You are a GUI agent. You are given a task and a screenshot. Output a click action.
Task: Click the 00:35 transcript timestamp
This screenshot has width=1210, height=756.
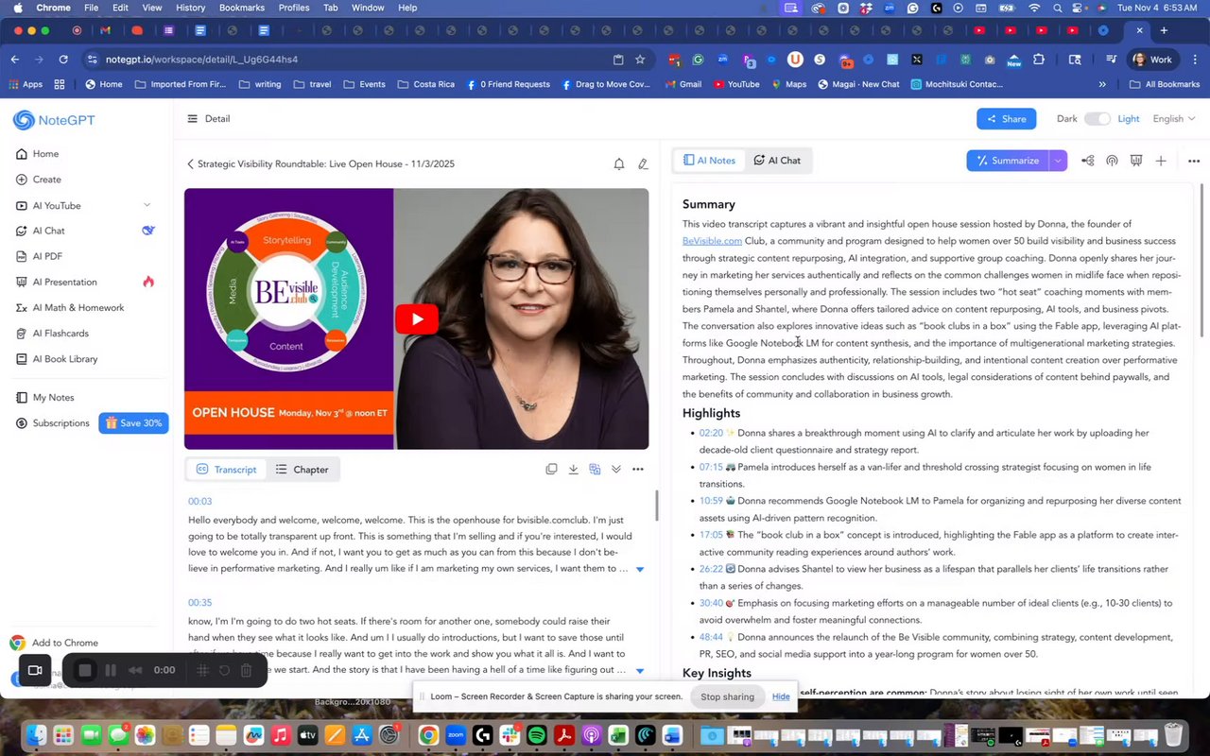199,603
